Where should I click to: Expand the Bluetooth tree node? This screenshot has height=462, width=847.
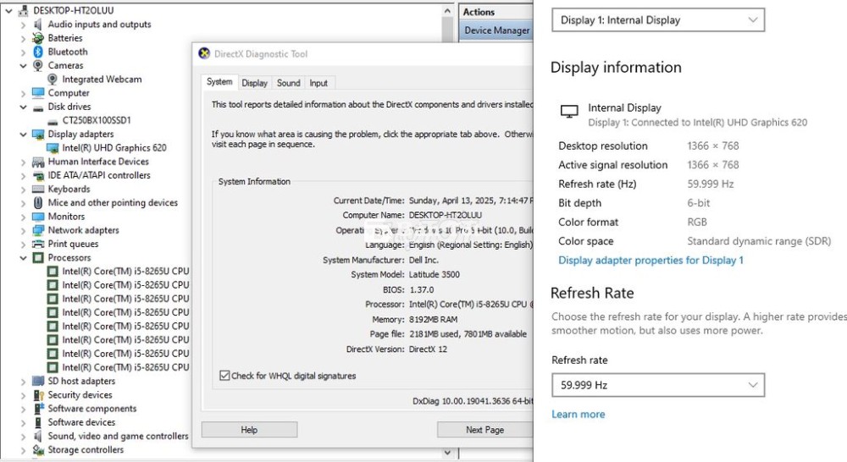click(23, 52)
